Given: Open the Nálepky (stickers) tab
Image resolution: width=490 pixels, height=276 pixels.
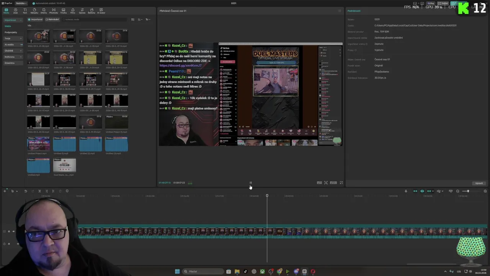Looking at the screenshot, I should [34, 11].
